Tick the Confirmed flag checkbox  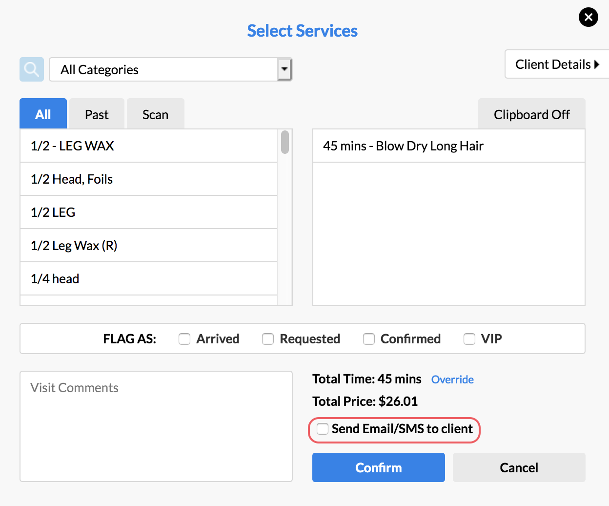(369, 339)
